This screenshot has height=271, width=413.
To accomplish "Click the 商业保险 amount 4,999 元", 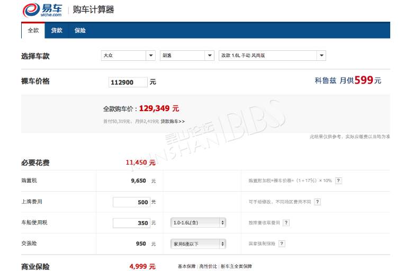I will point(142,267).
